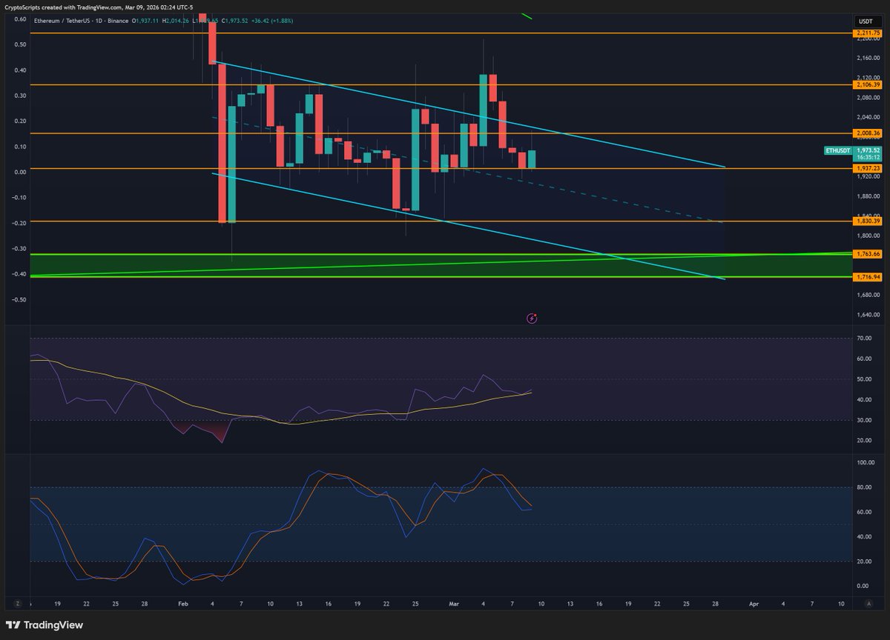The image size is (890, 640).
Task: Click the 2,008.36 price level label
Action: click(868, 133)
